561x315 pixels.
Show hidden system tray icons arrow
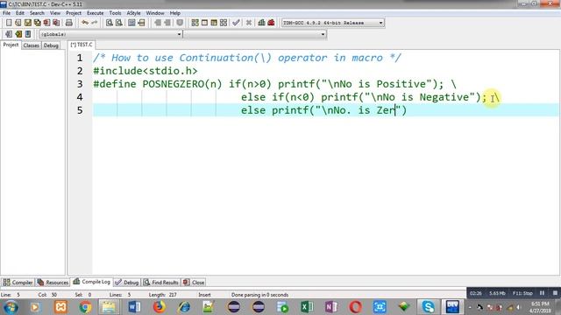coord(470,307)
